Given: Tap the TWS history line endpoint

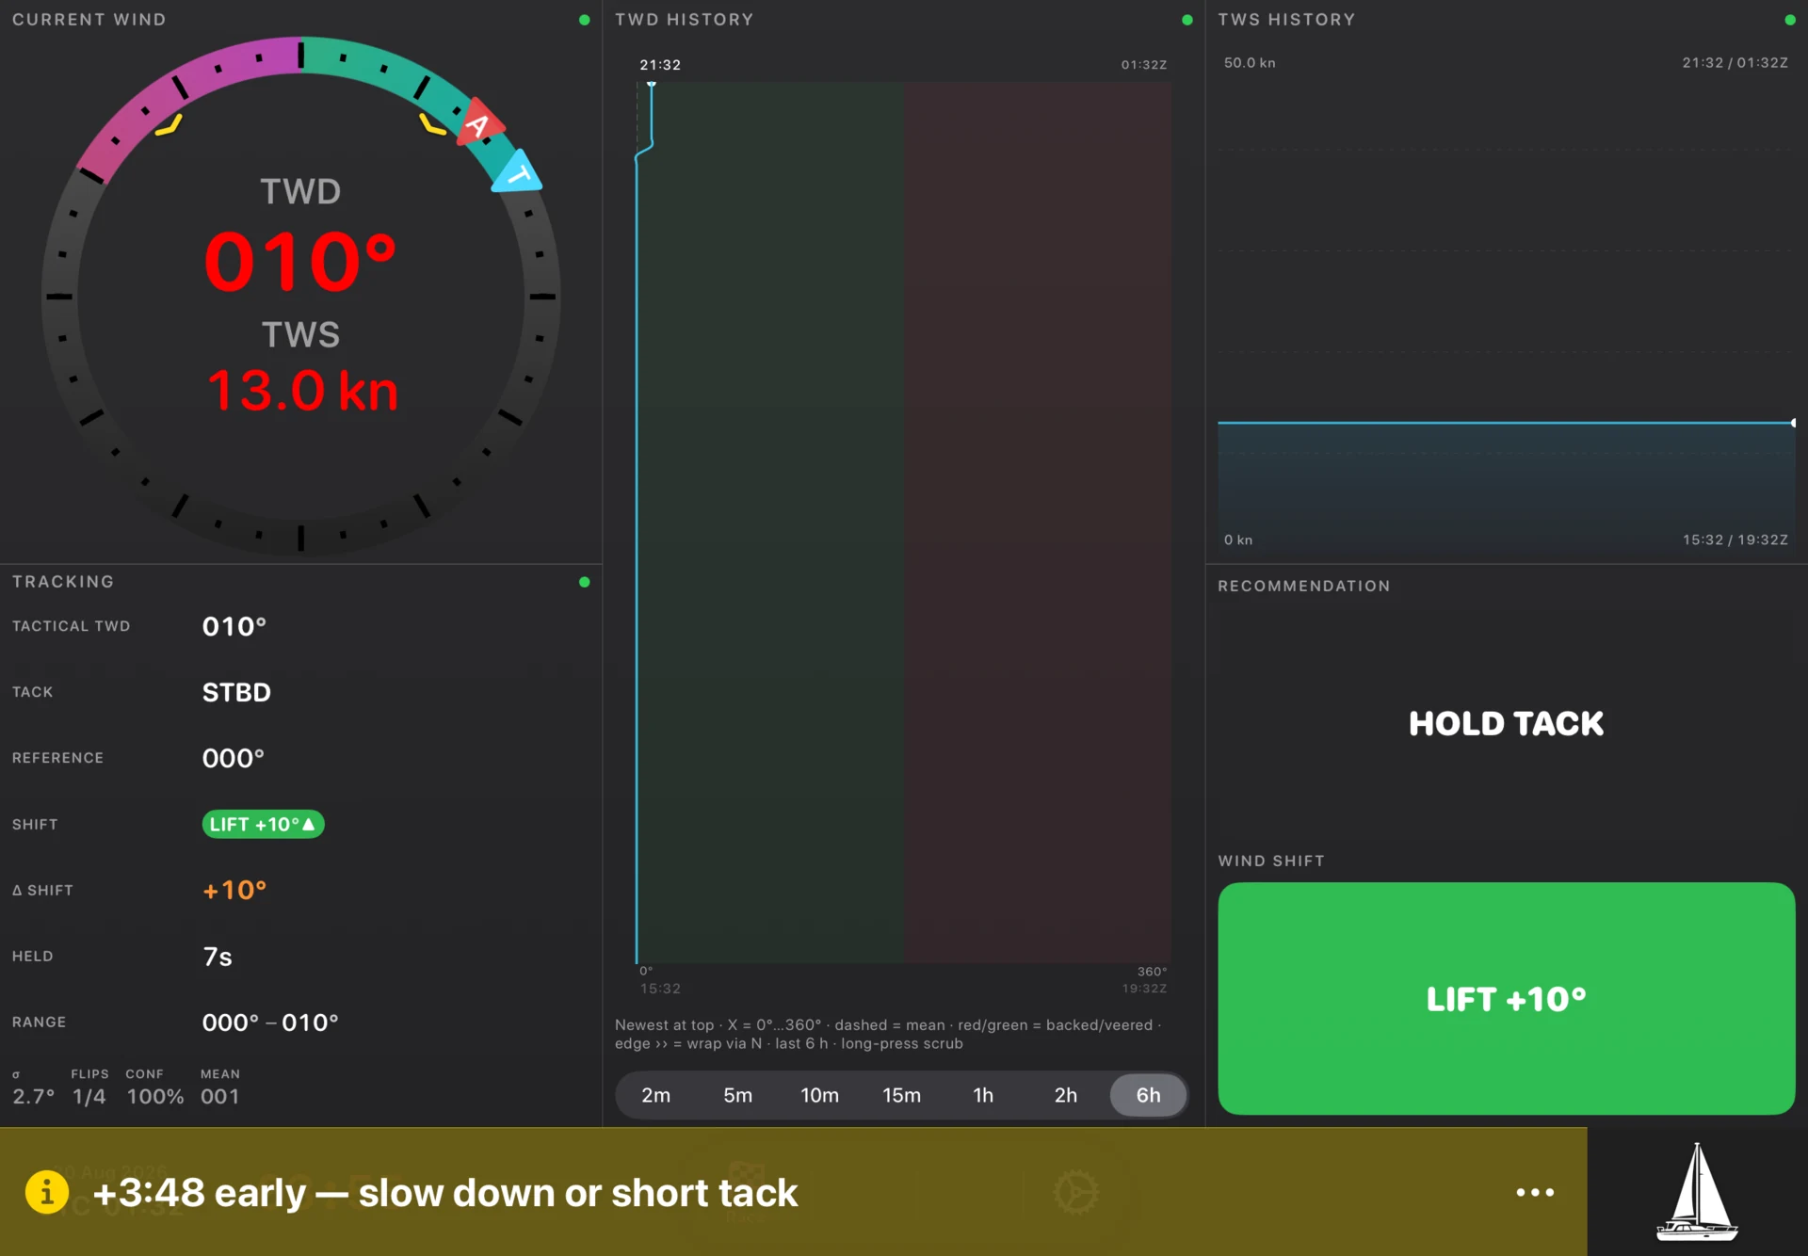Looking at the screenshot, I should click(1793, 423).
